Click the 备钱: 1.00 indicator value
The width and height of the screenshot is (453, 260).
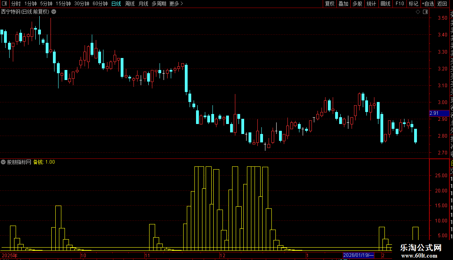click(x=44, y=162)
